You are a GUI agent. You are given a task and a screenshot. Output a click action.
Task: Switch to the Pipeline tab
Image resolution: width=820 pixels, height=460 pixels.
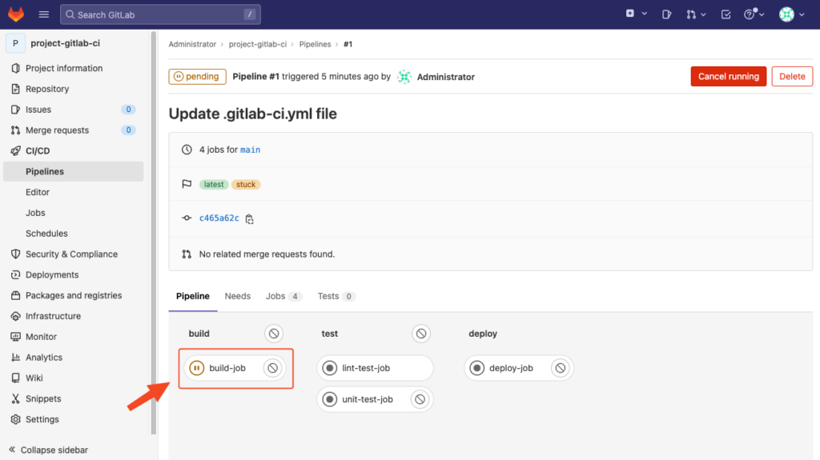(193, 296)
